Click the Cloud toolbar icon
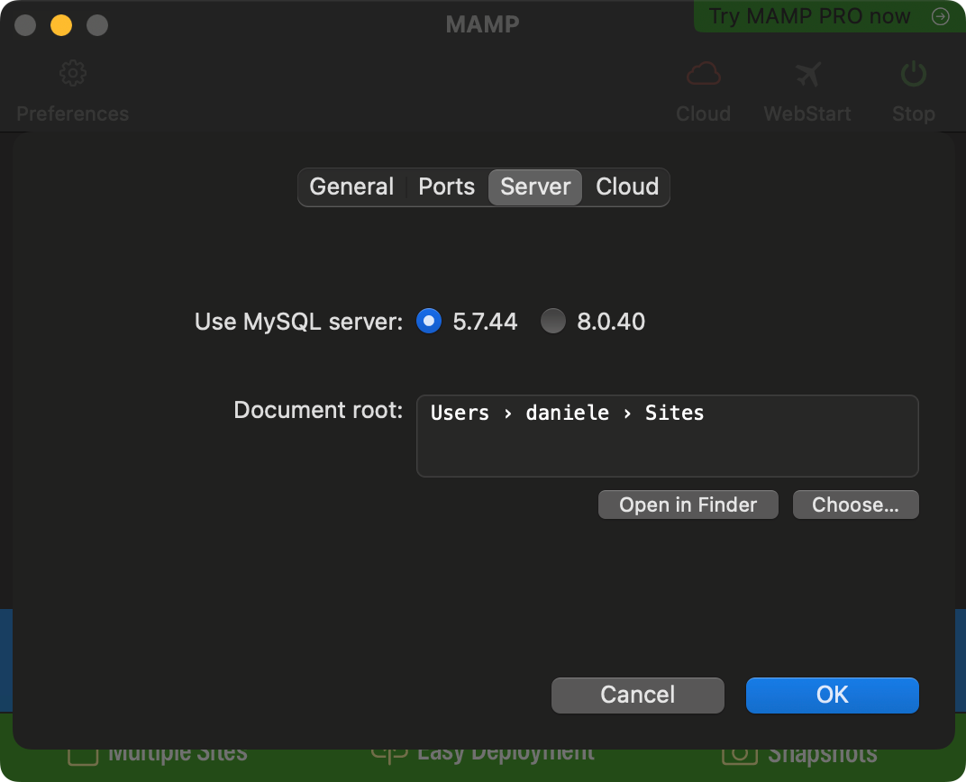This screenshot has width=966, height=782. coord(704,74)
